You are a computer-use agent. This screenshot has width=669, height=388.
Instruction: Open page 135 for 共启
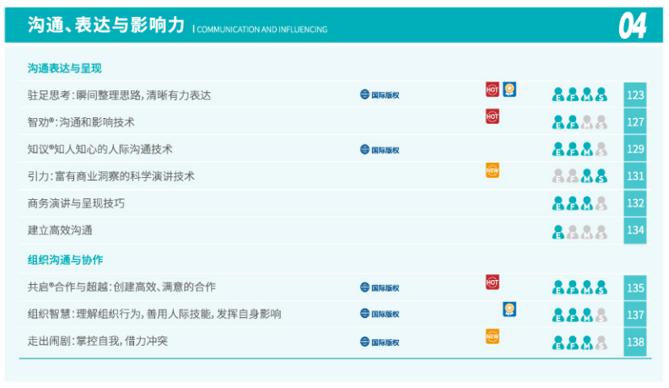635,288
